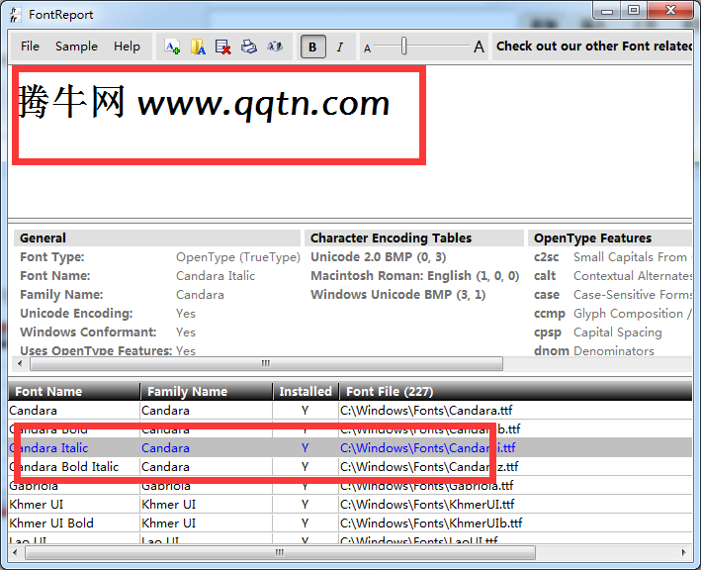
Task: Click the add font folder icon
Action: (198, 47)
